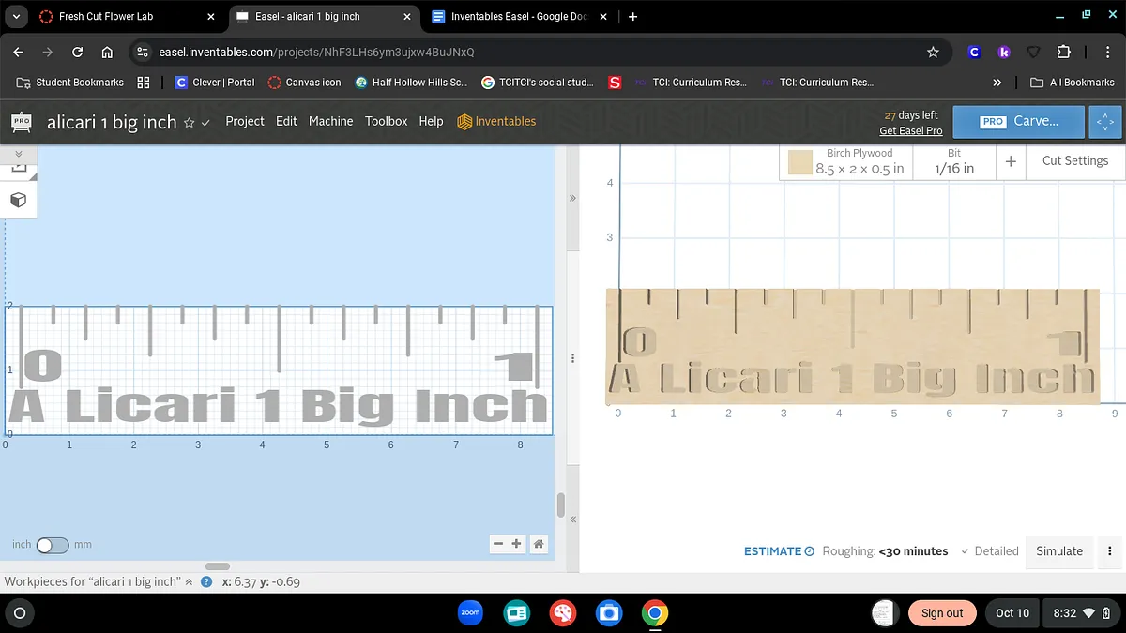Screen dimensions: 1126x633
Task: Expand the Workpieces panel
Action: (x=189, y=581)
